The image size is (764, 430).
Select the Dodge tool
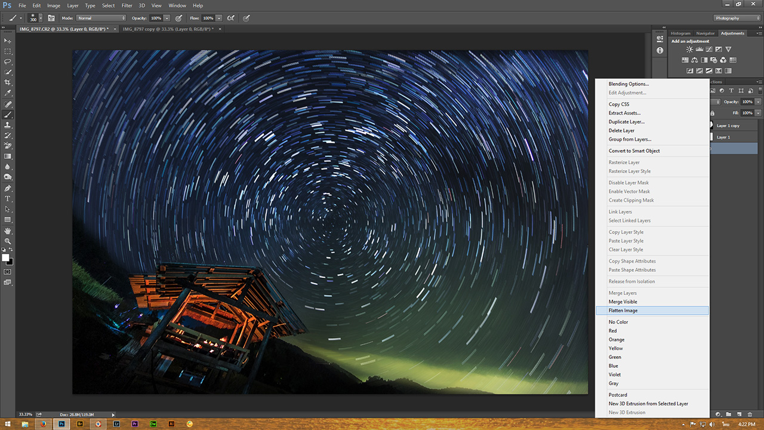(x=8, y=177)
